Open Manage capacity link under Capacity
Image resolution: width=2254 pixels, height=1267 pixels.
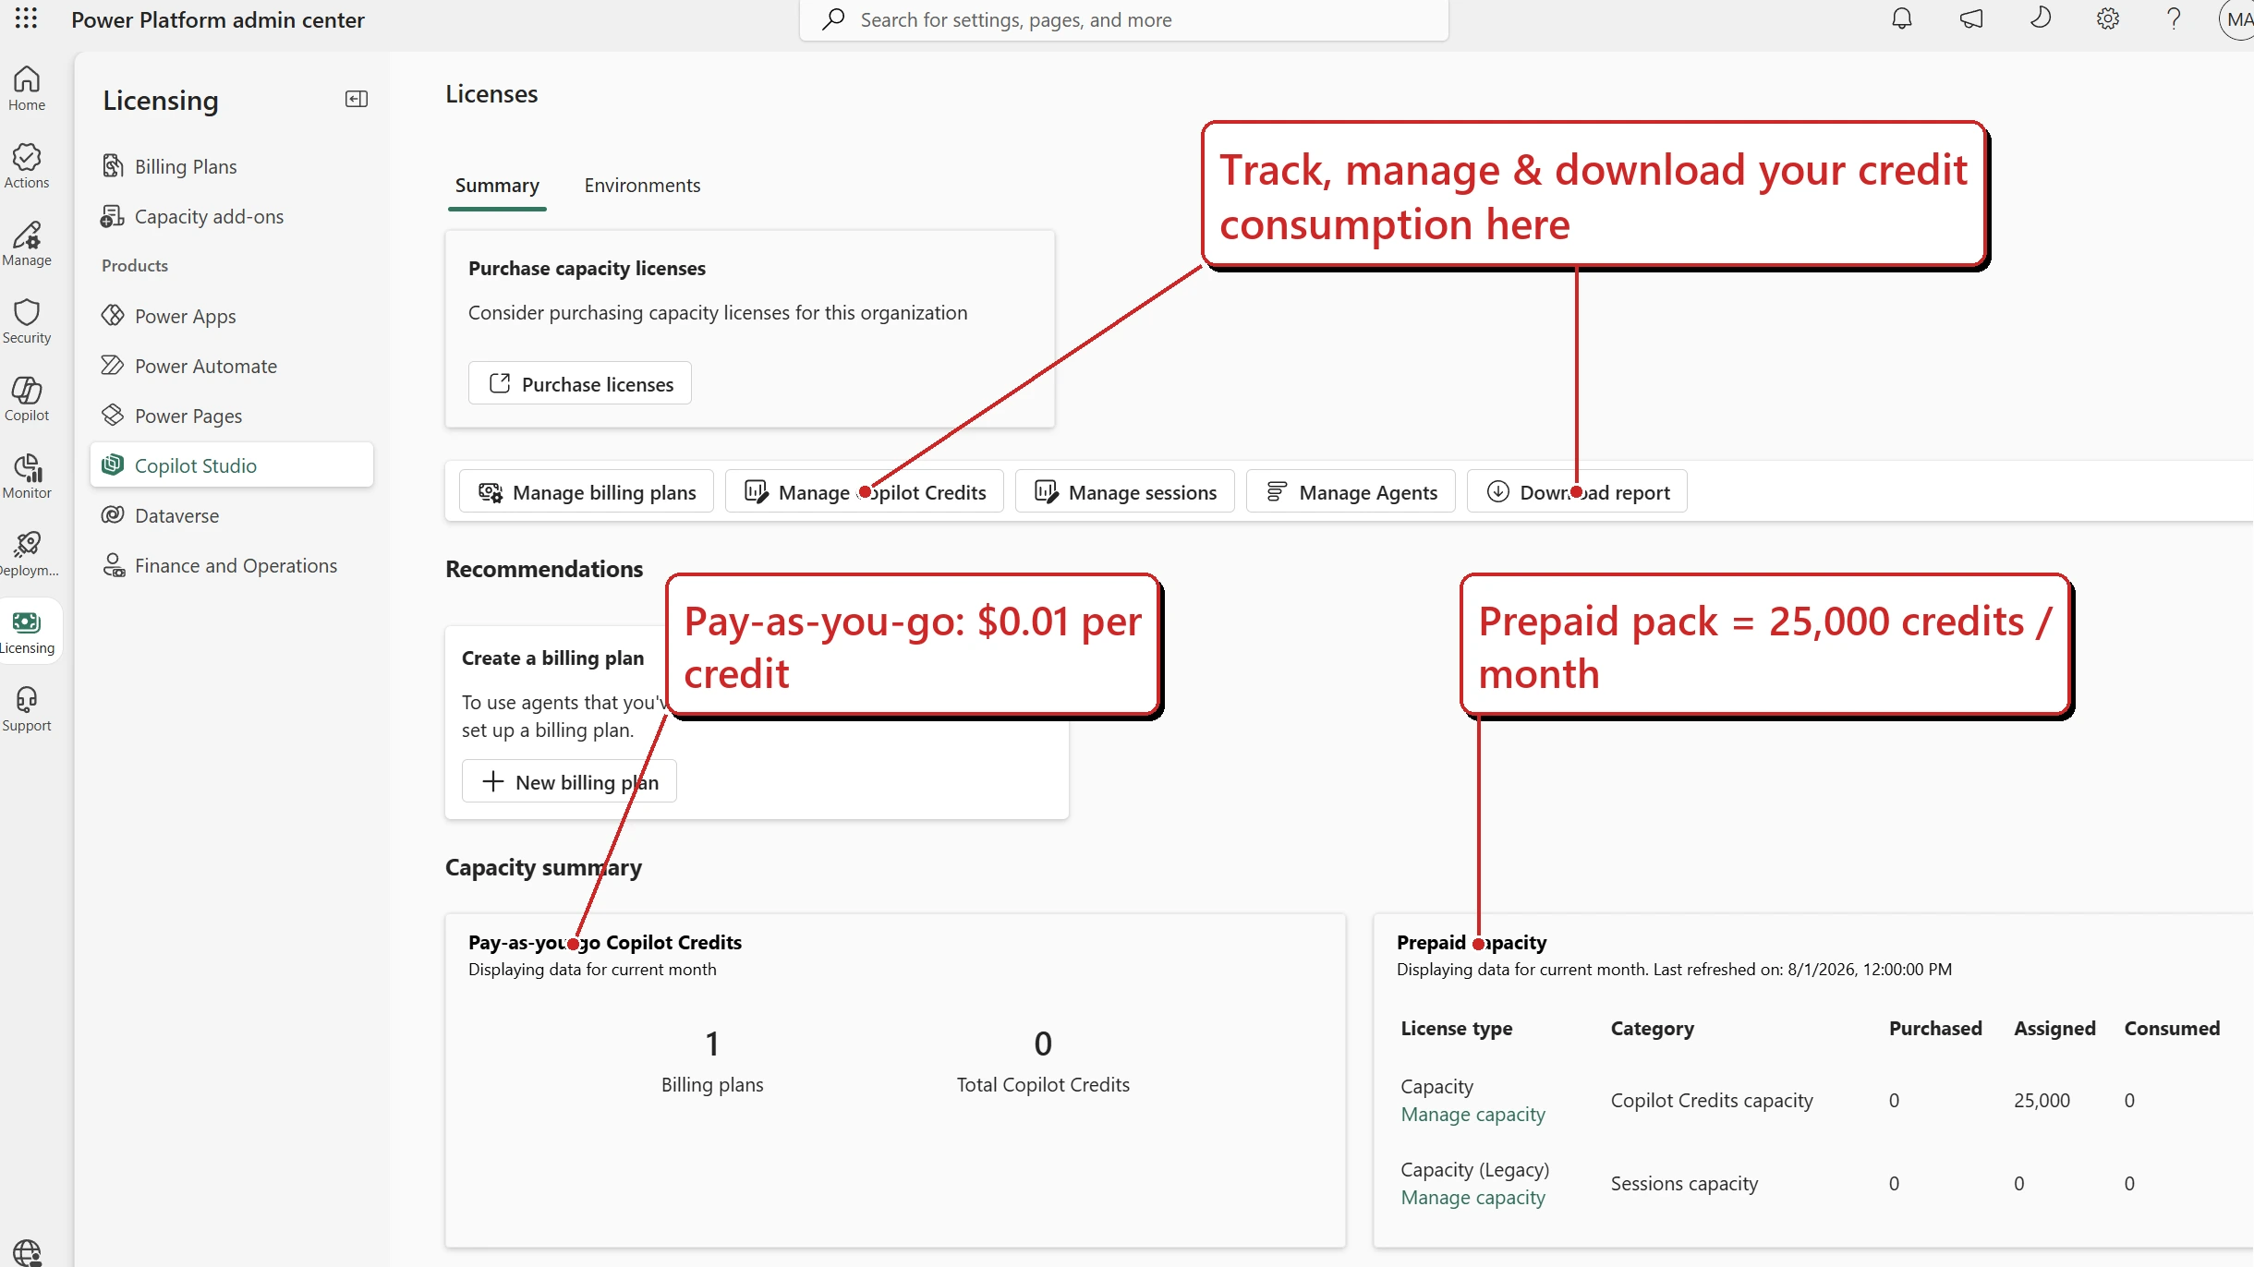pyautogui.click(x=1472, y=1115)
